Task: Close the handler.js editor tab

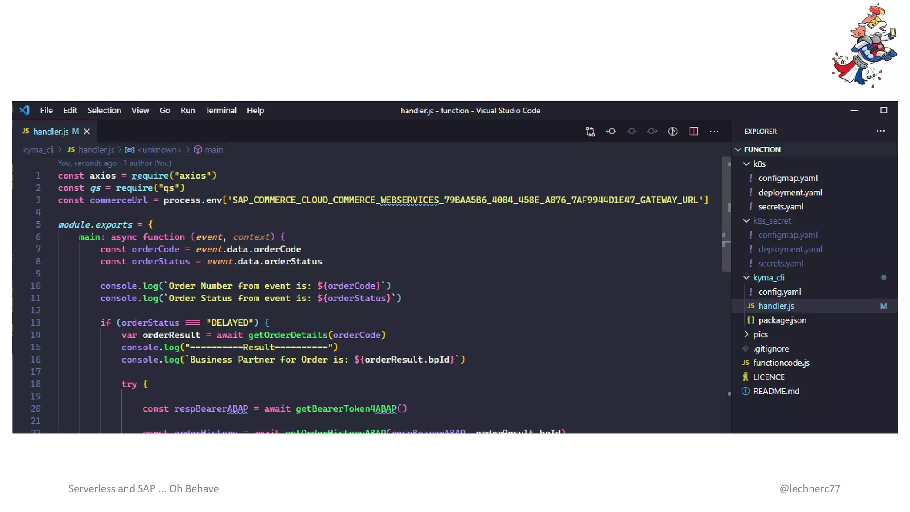Action: [87, 132]
